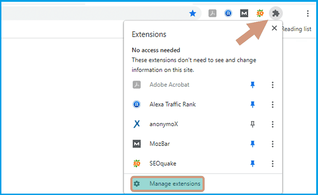
Task: Select SEOquake extension name
Action: pyautogui.click(x=163, y=163)
